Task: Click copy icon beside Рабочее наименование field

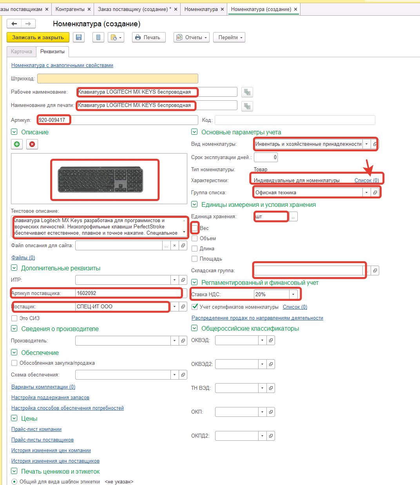Action: coord(247,92)
